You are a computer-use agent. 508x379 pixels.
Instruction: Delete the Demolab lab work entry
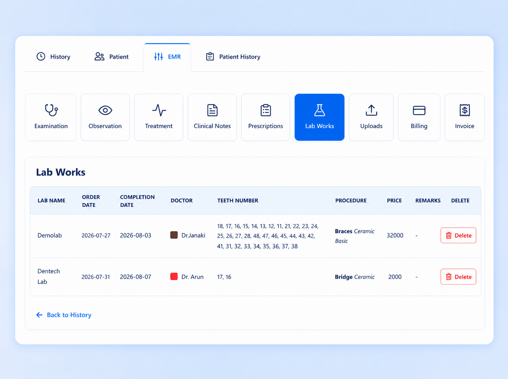(458, 235)
